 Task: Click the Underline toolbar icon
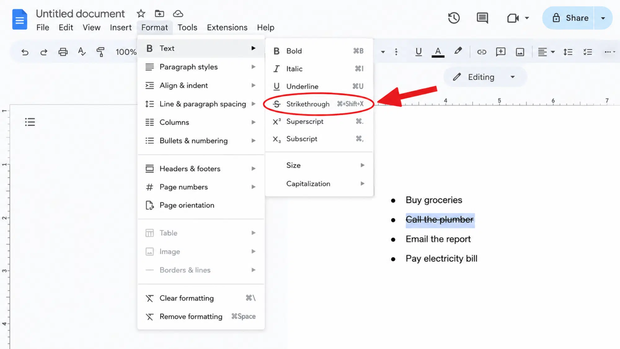click(418, 52)
